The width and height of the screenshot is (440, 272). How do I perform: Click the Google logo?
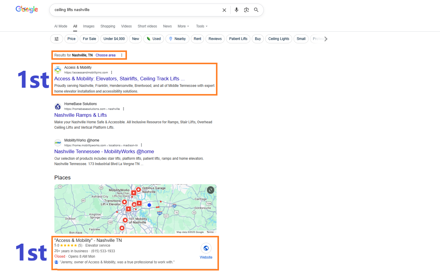tap(27, 10)
